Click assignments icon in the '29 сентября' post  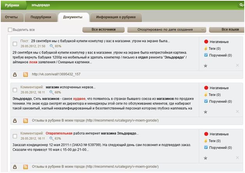coord(206,55)
